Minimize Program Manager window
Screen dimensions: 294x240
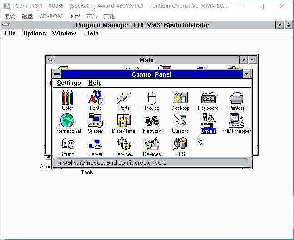[x=279, y=25]
